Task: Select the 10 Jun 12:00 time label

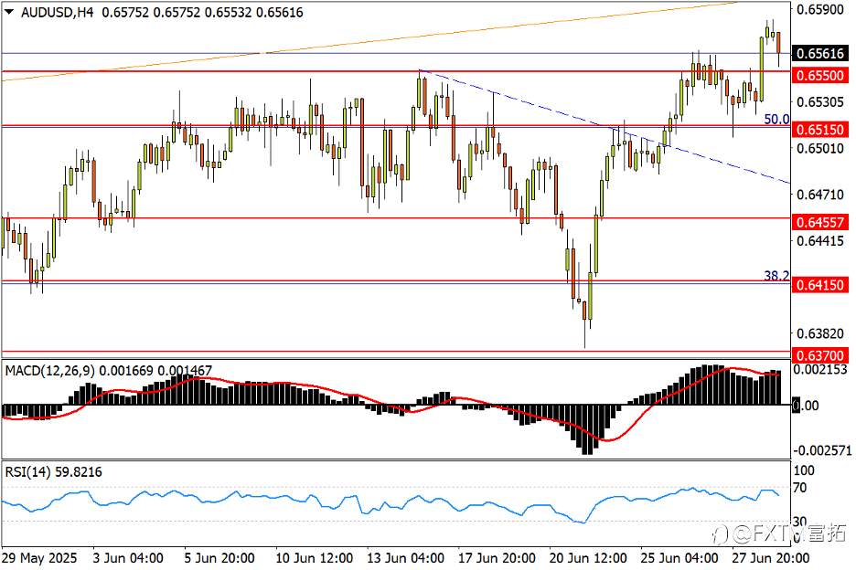Action: (x=314, y=558)
